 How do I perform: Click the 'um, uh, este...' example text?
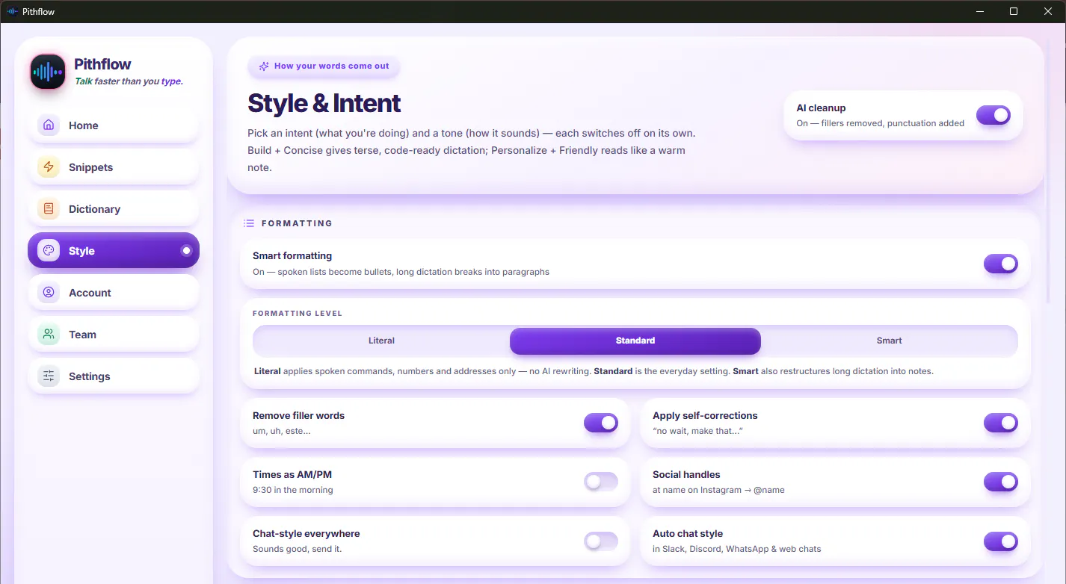click(x=282, y=432)
